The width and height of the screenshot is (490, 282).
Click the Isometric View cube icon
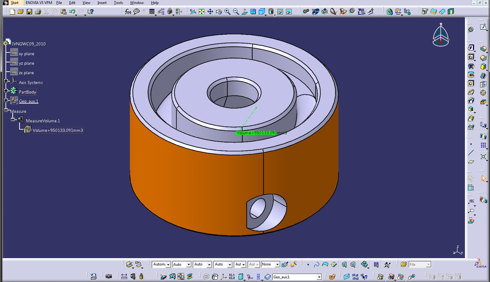[262, 12]
